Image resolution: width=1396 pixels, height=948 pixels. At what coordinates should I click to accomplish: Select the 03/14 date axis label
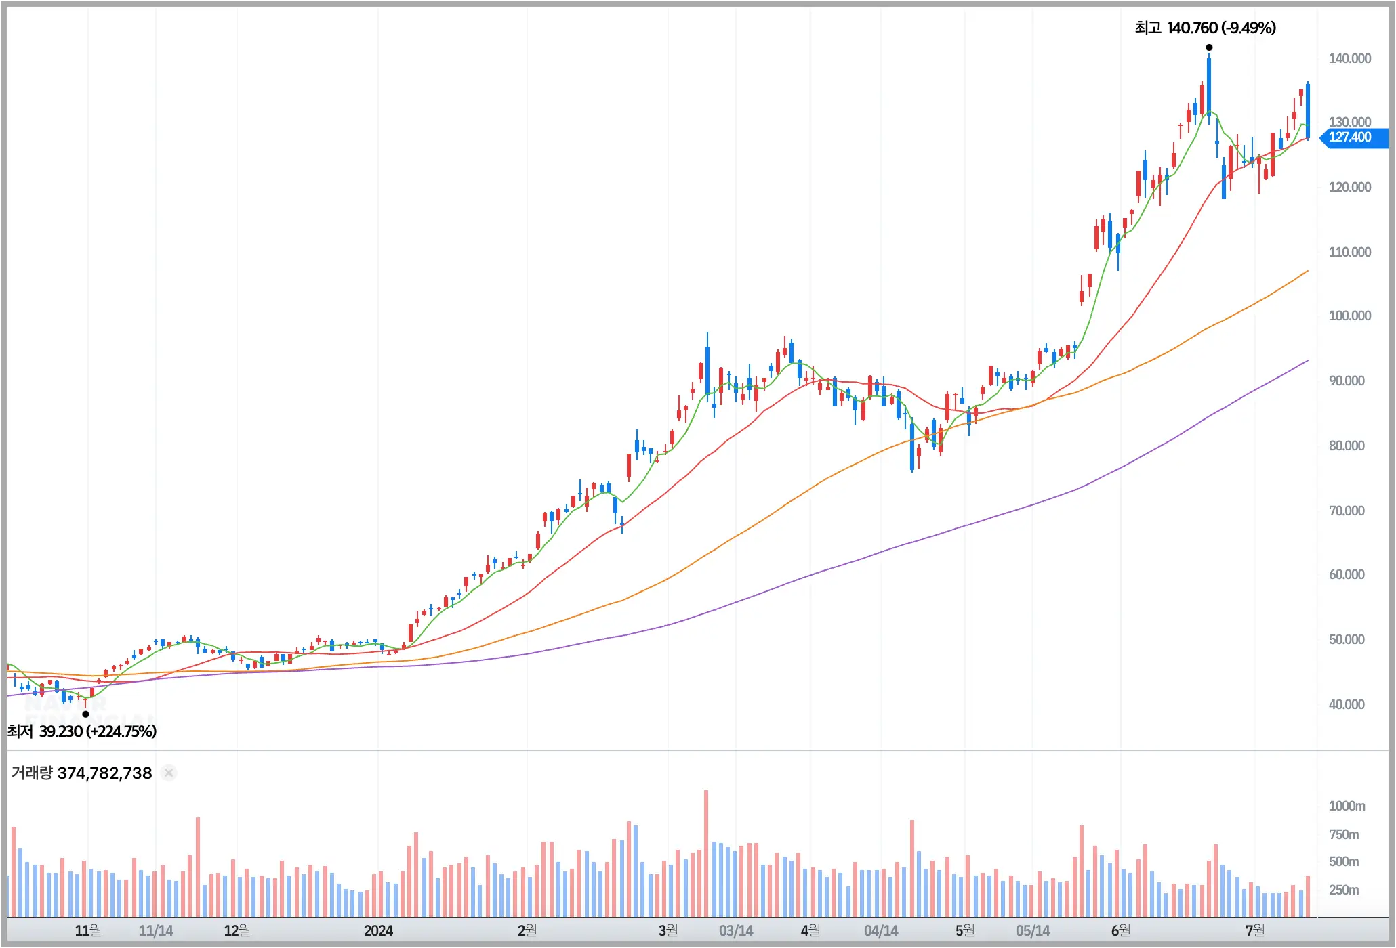click(736, 930)
